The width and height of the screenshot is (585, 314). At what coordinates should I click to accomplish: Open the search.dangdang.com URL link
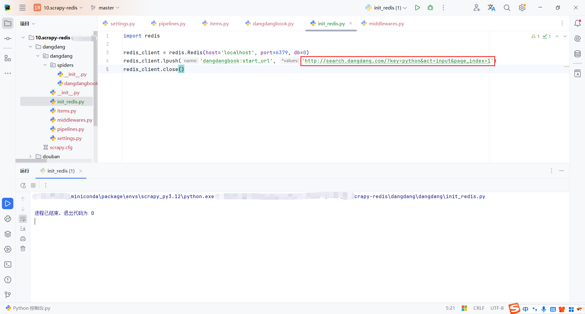point(398,61)
